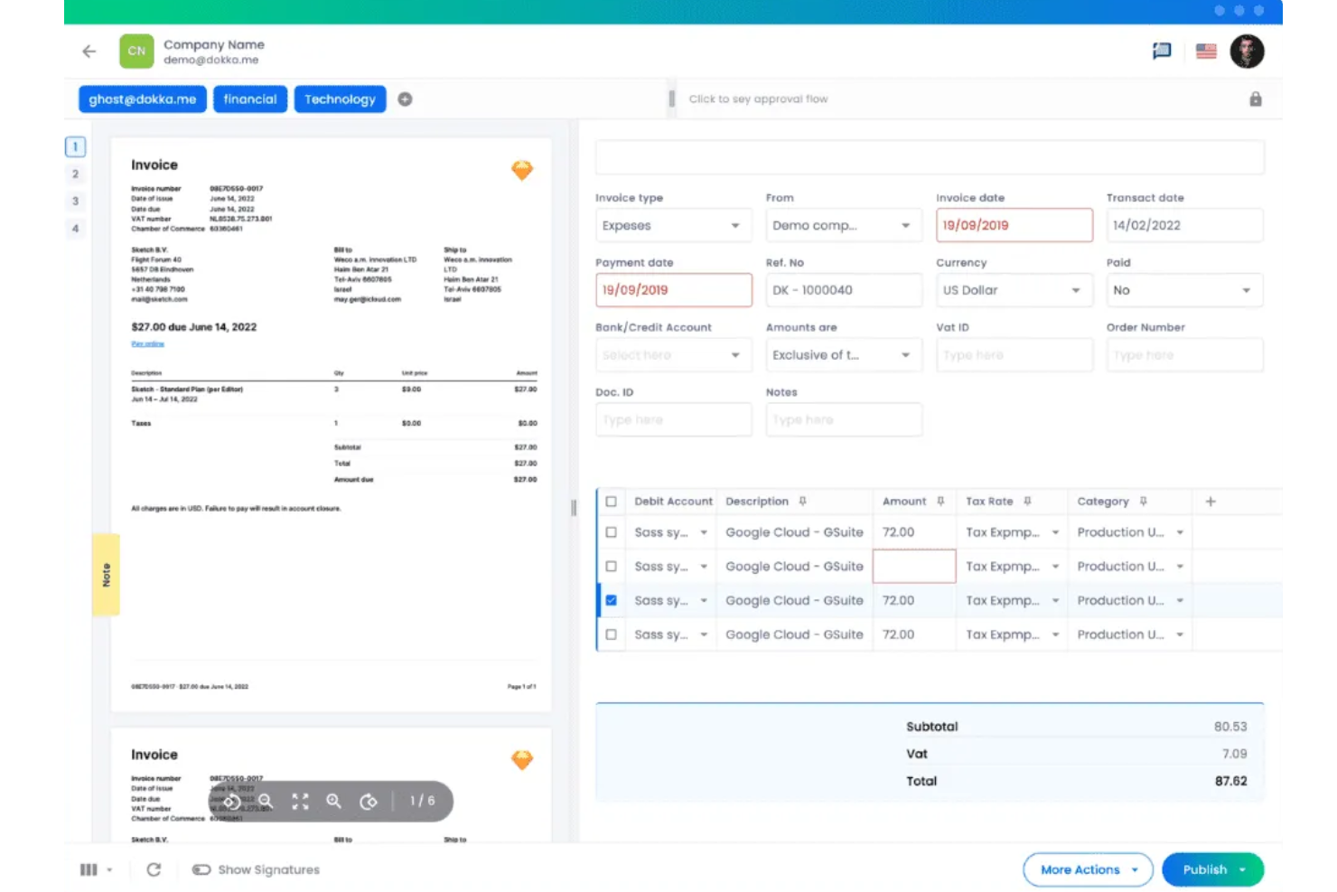Select the zoom in tool on the invoice viewer

[336, 801]
